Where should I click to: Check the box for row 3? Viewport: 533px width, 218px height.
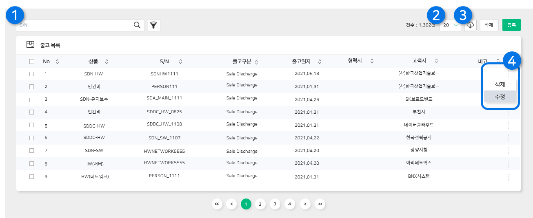32,99
